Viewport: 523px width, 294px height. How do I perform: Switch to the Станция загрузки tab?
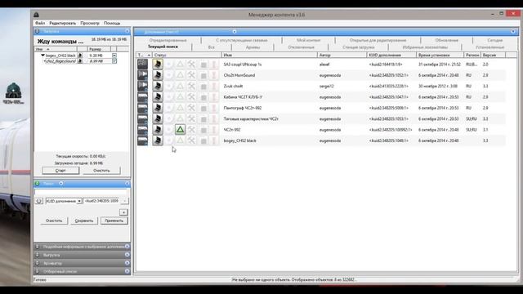click(358, 47)
